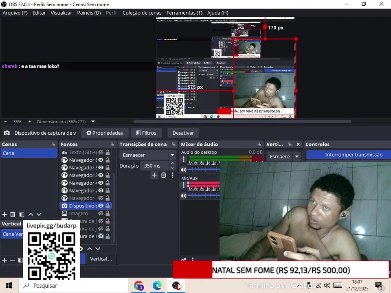Image resolution: width=391 pixels, height=293 pixels.
Task: Move scene down in Cenas toolbar
Action: tap(39, 214)
